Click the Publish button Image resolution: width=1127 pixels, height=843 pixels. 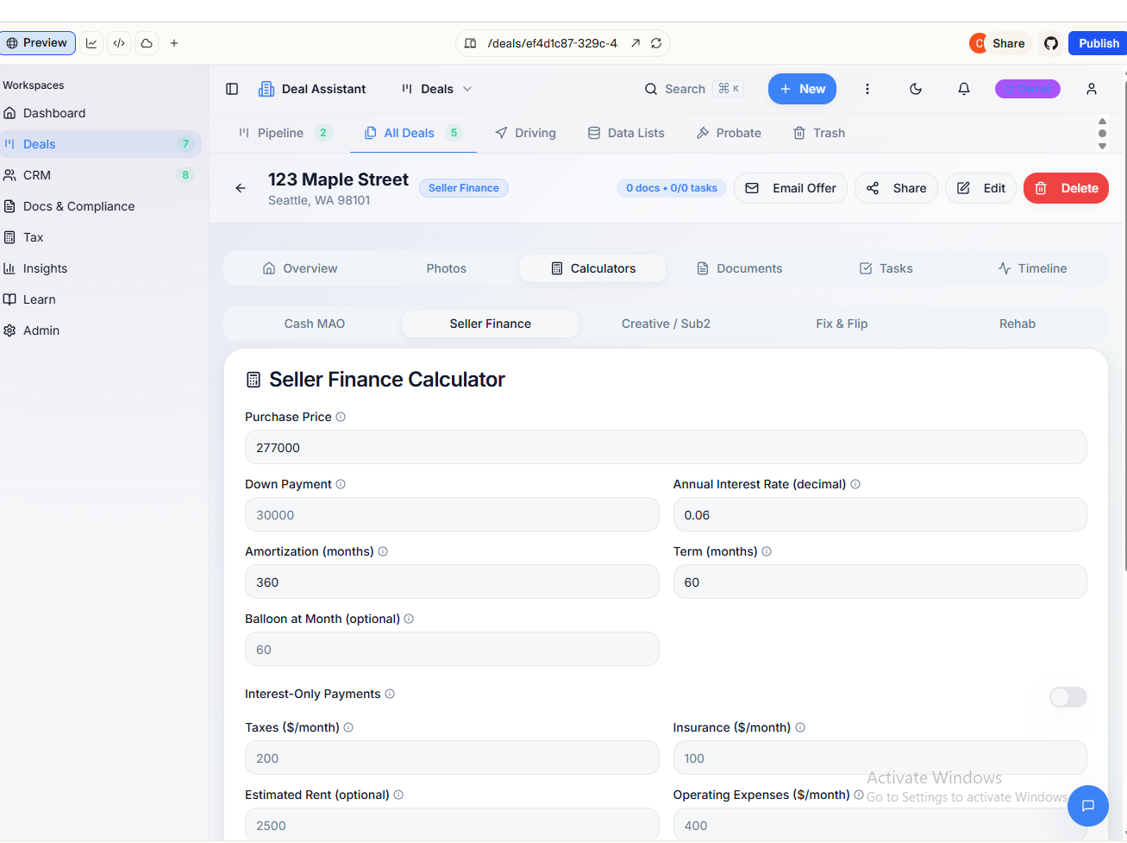tap(1098, 42)
